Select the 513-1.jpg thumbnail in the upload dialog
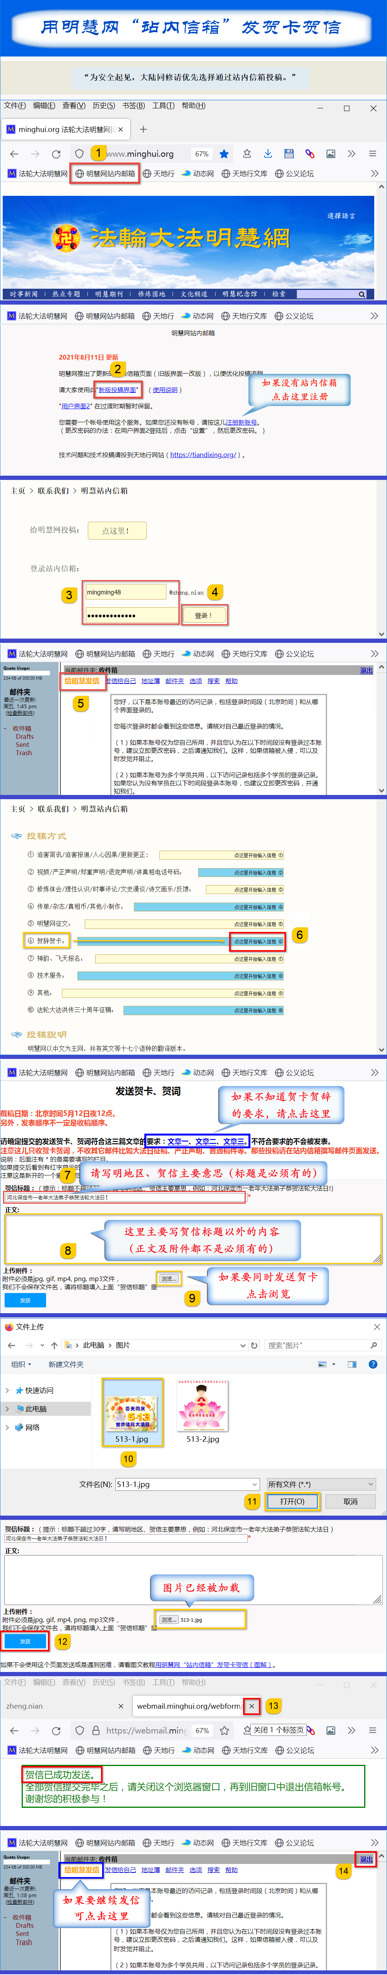 click(x=133, y=1413)
